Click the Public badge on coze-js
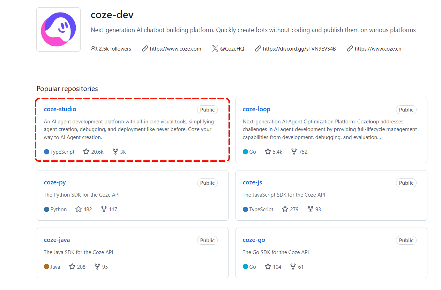 pos(406,183)
